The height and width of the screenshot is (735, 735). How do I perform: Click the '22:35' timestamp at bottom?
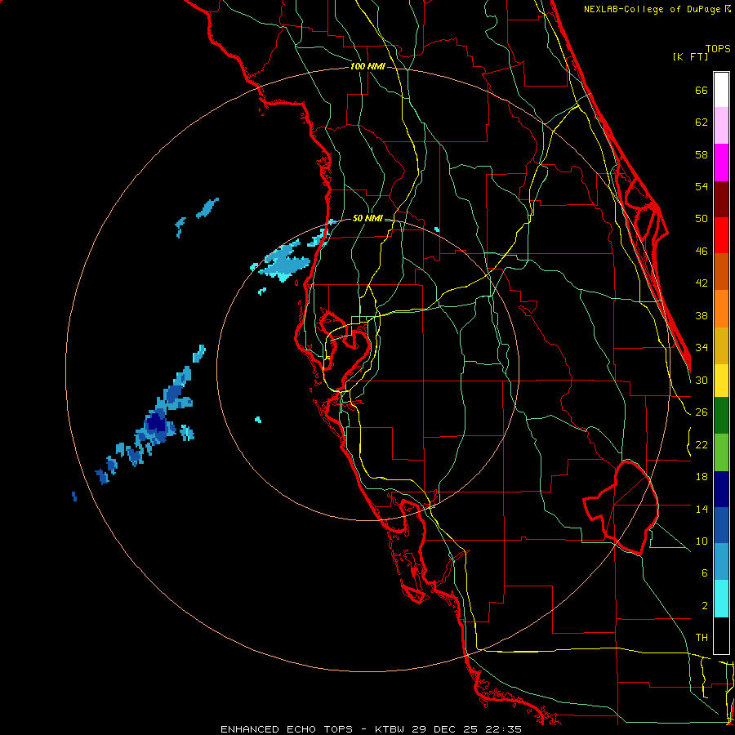pyautogui.click(x=503, y=729)
